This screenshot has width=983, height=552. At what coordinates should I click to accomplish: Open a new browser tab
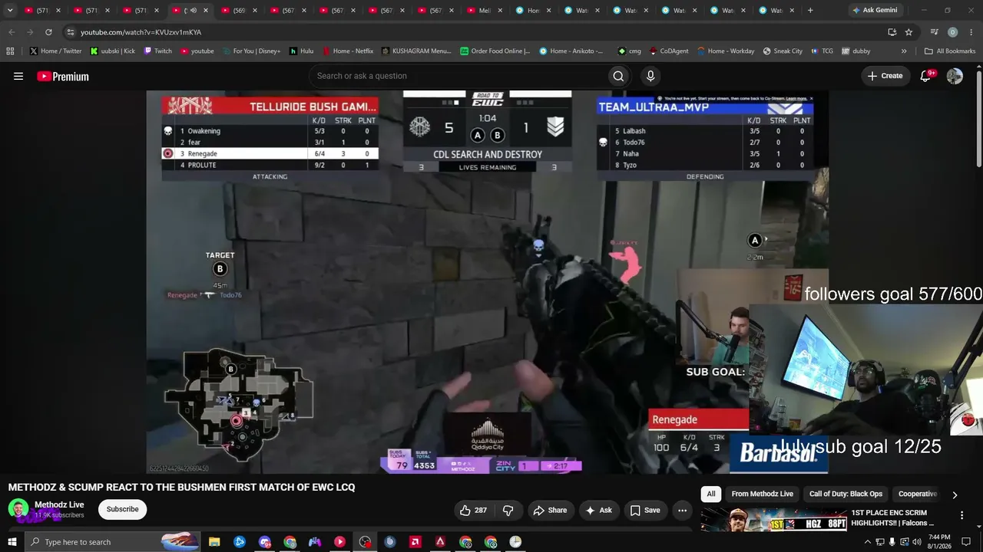click(x=810, y=11)
